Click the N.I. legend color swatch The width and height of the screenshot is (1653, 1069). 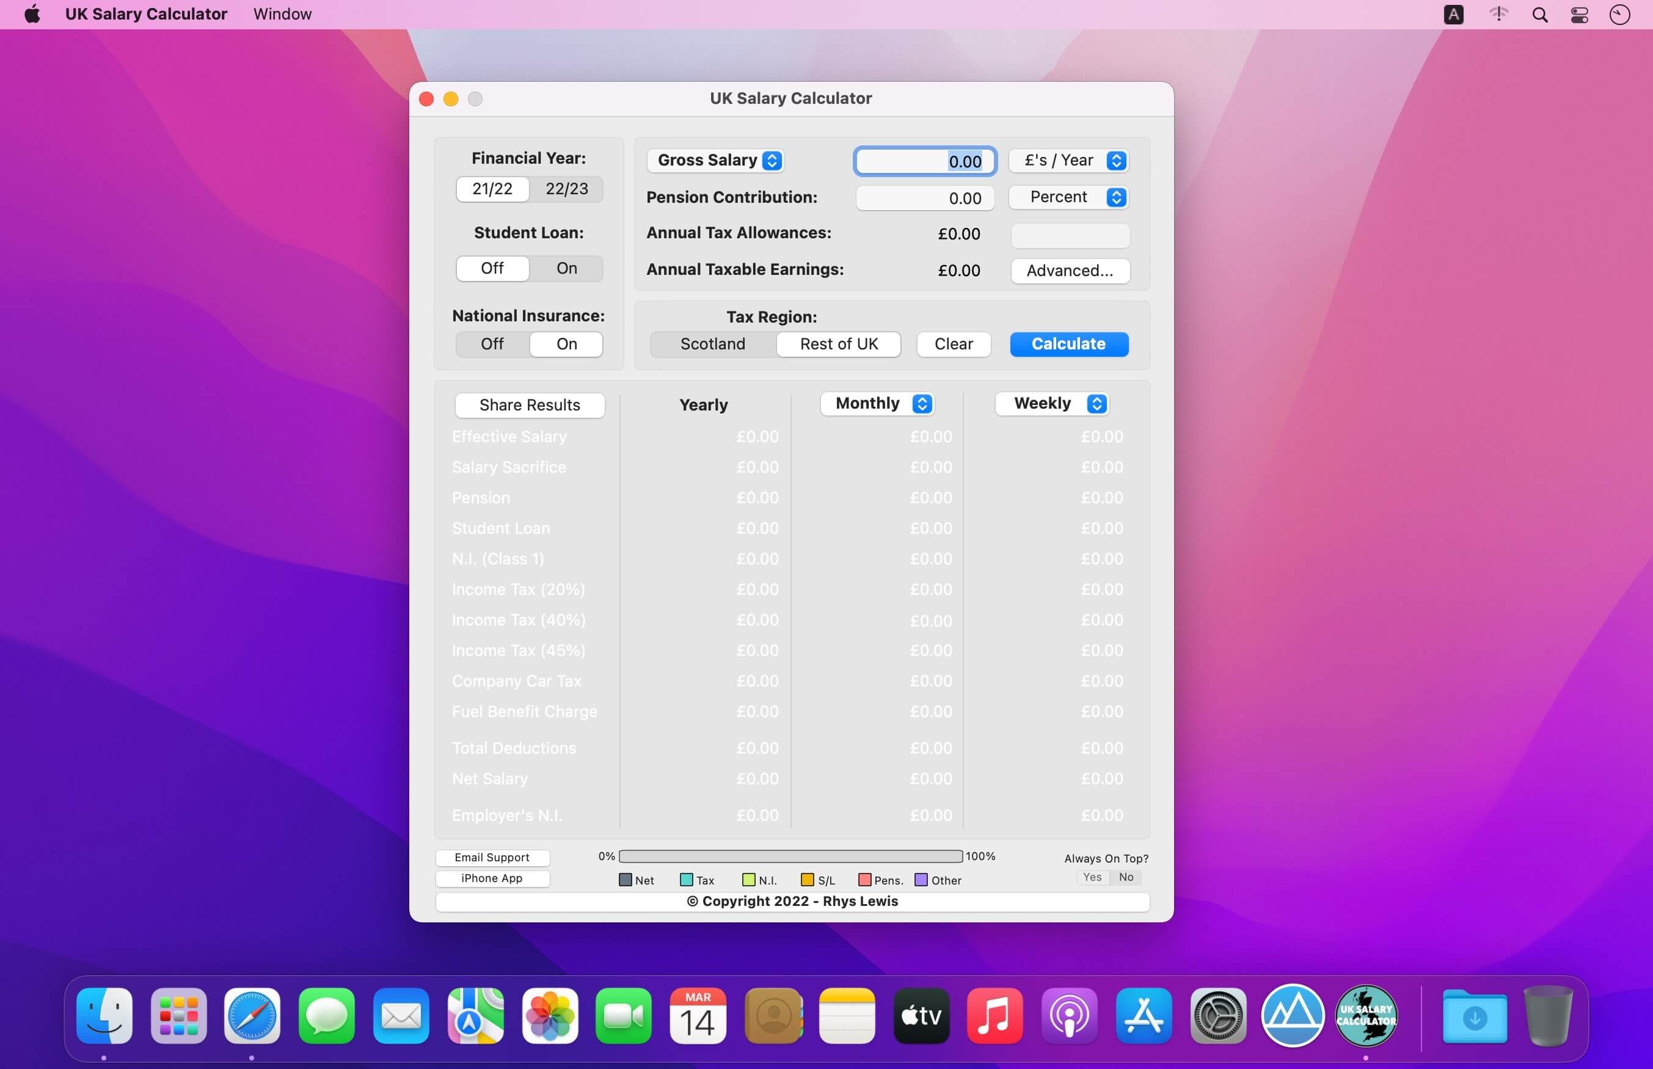(x=748, y=880)
